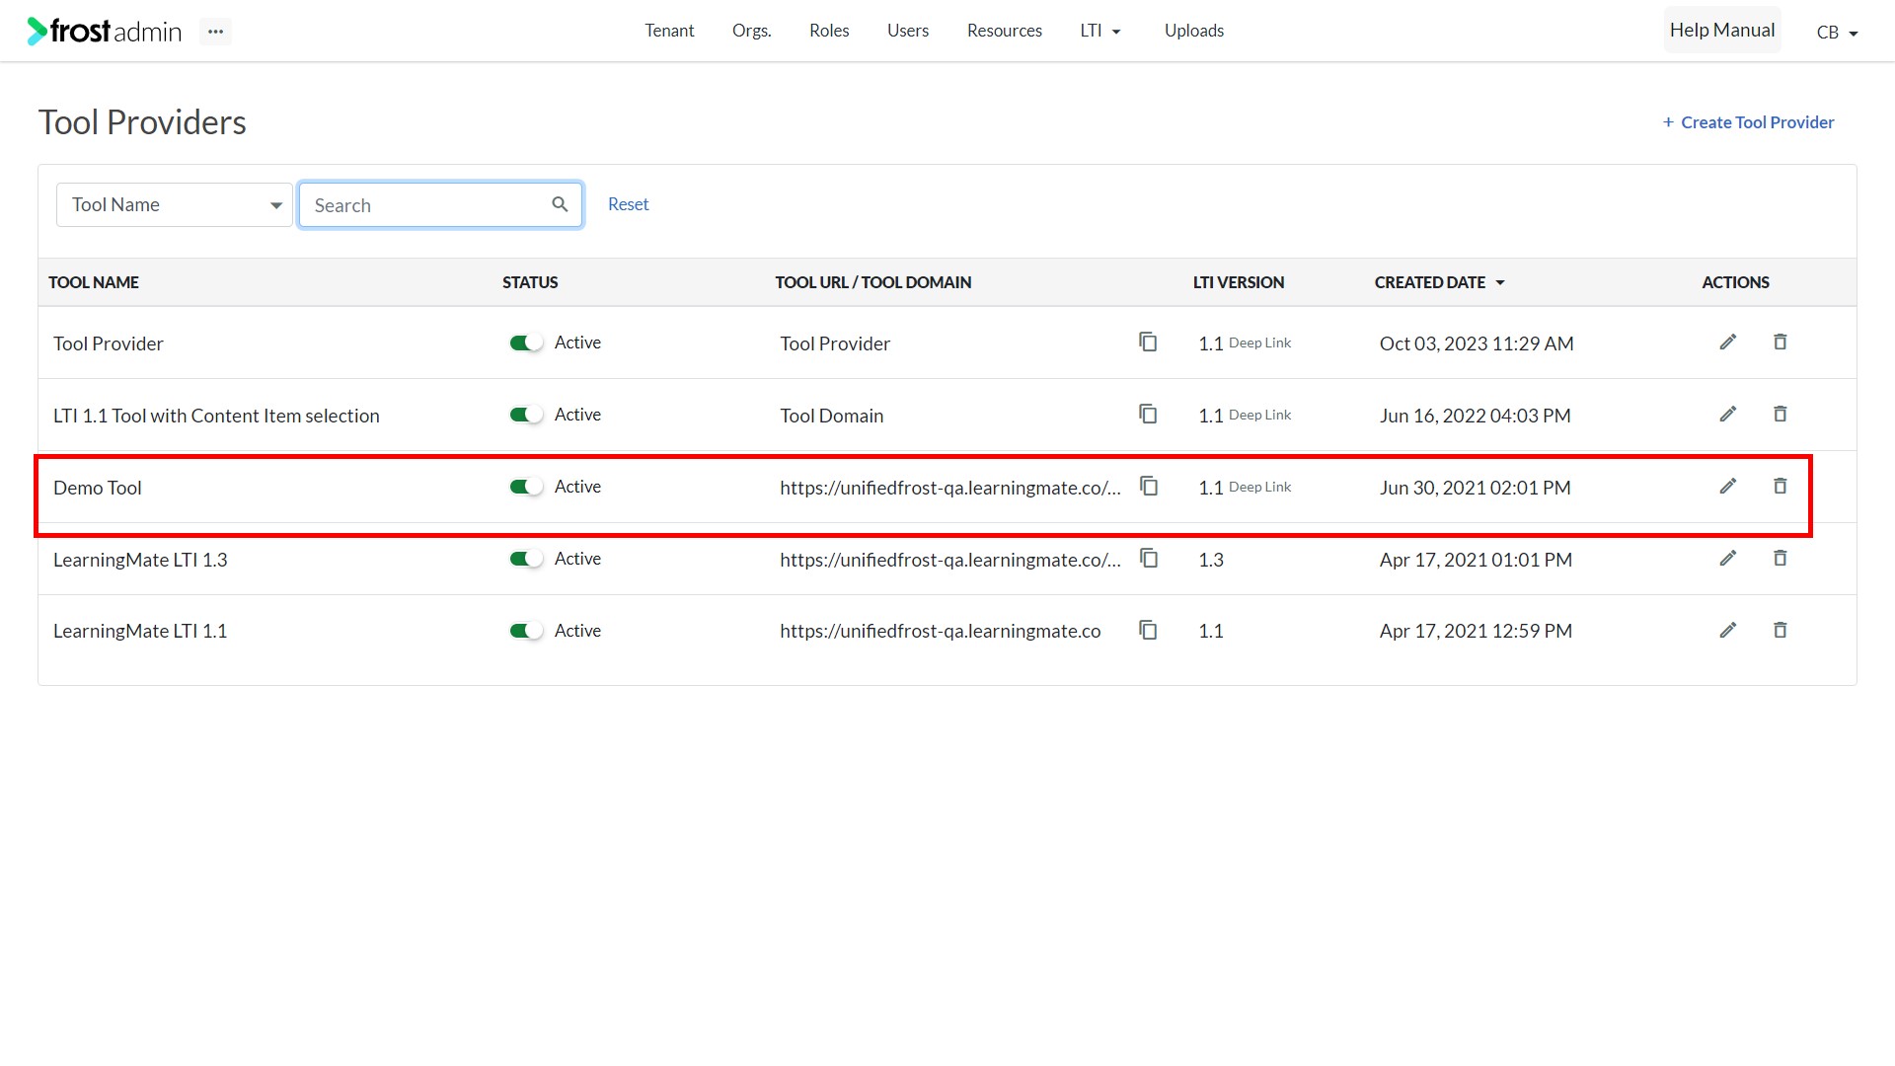This screenshot has height=1066, width=1895.
Task: Expand the LTI menu in navigation
Action: pyautogui.click(x=1100, y=31)
